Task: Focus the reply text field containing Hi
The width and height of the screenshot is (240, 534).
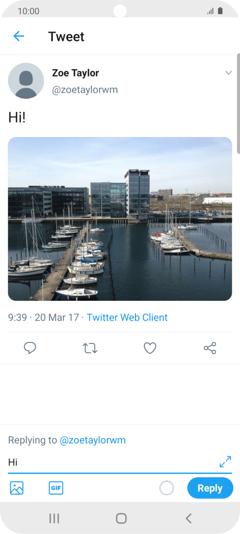Action: (112, 462)
